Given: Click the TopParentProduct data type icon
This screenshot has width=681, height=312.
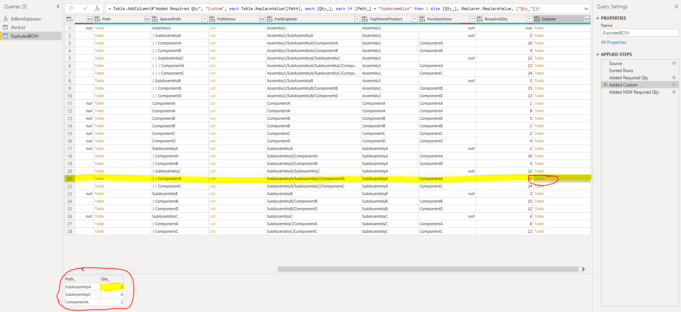Looking at the screenshot, I should tap(365, 19).
